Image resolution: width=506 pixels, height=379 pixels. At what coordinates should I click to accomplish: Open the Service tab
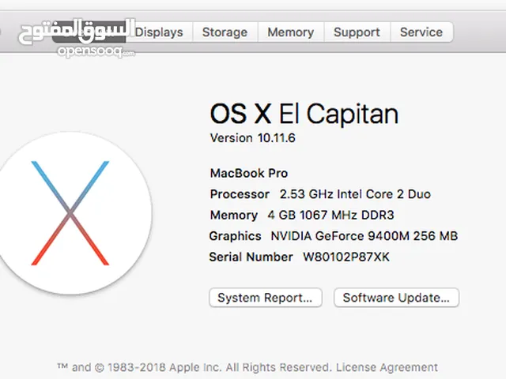pos(421,32)
